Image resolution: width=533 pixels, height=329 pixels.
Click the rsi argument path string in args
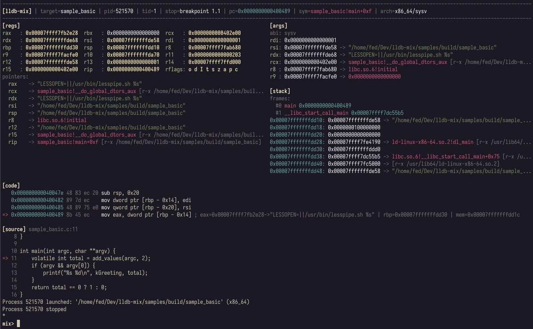(x=422, y=48)
